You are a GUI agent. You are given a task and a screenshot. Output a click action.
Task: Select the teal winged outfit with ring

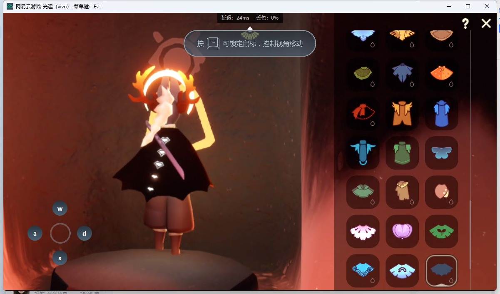coord(363,153)
